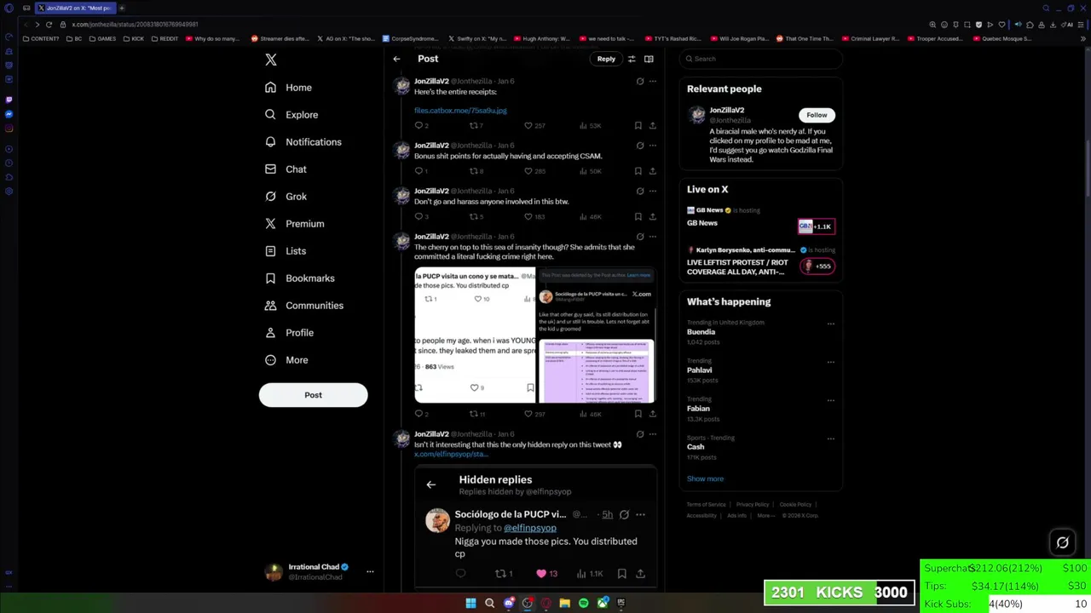
Task: Open files.catbox.moe link
Action: (x=460, y=111)
